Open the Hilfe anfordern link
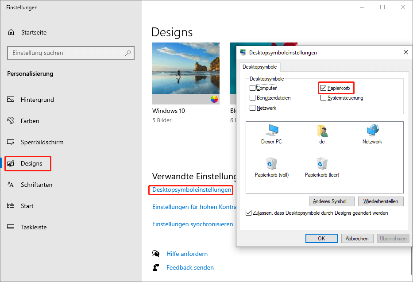 pyautogui.click(x=187, y=254)
